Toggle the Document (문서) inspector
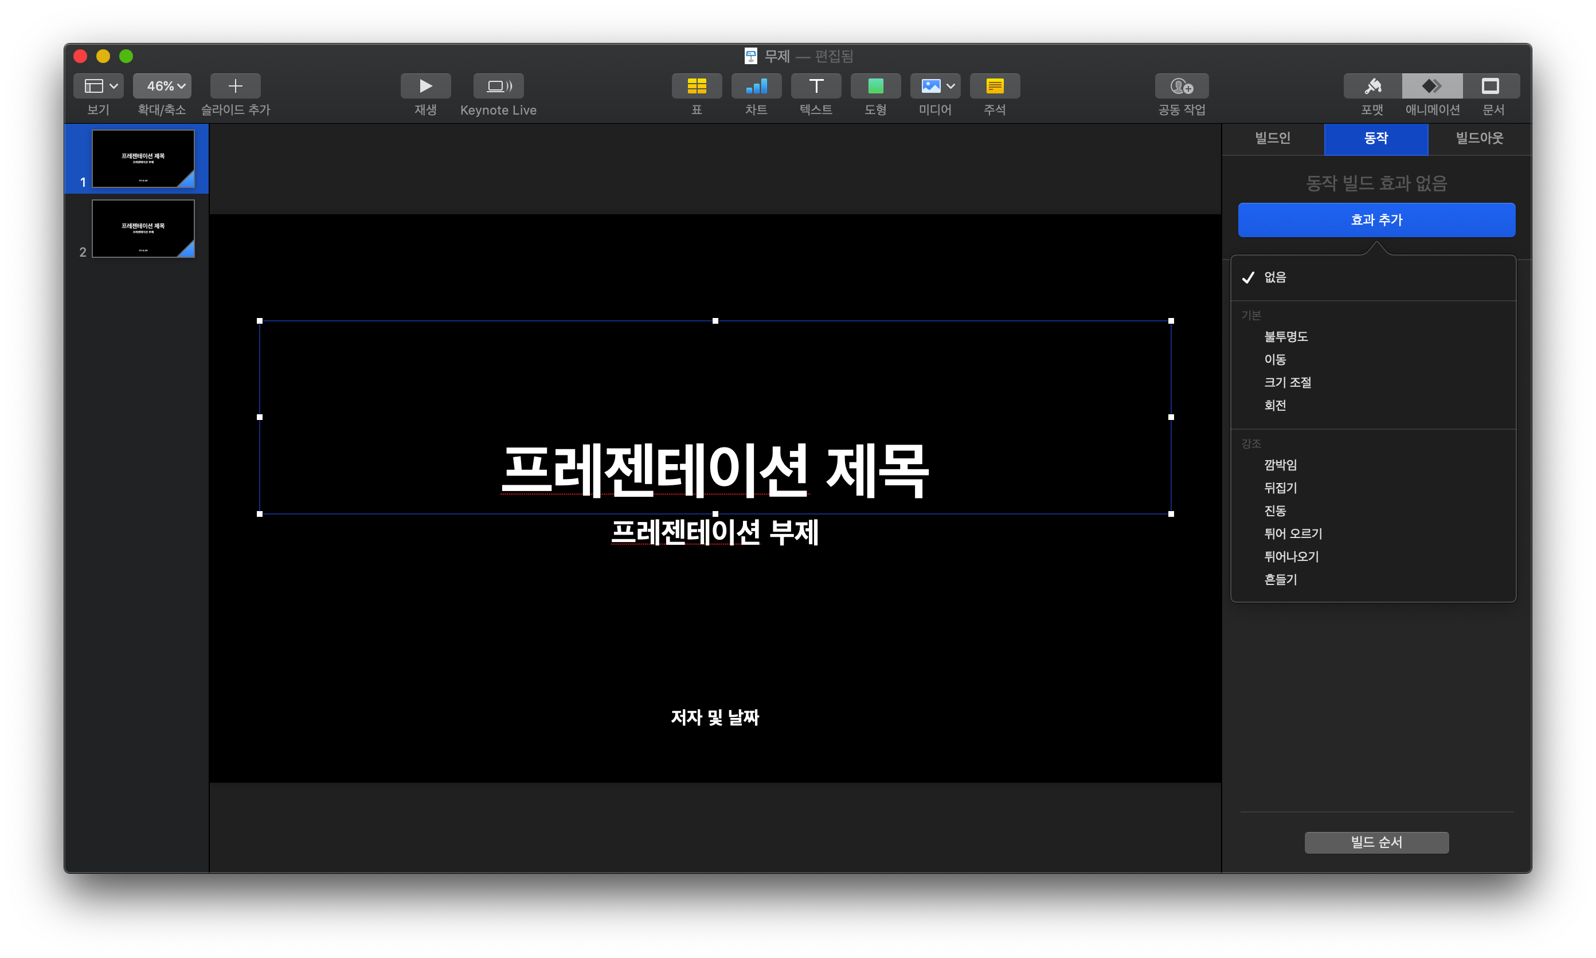Screen dimensions: 1596x958 (1491, 86)
